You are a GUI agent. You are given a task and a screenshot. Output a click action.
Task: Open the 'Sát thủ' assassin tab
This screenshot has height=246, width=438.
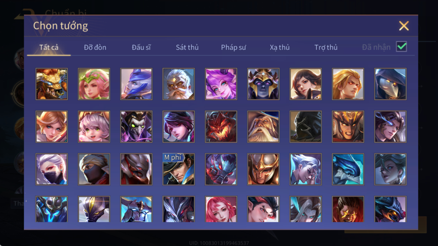click(x=187, y=47)
